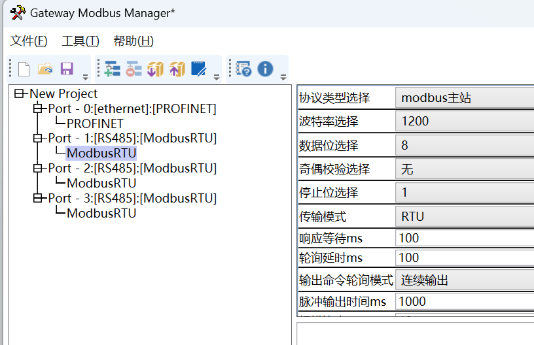The height and width of the screenshot is (345, 534).
Task: Click the 奇偶校验选择 label
Action: pos(334,169)
